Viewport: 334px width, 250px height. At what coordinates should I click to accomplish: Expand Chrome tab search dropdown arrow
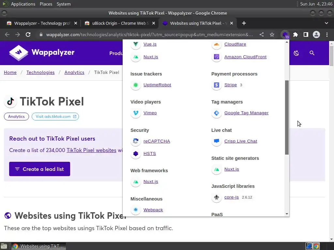point(326,23)
